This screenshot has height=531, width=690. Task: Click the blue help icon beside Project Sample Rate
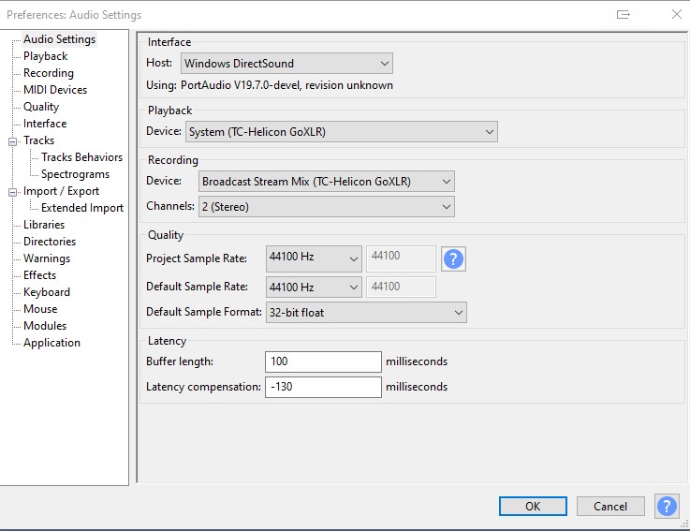[453, 258]
